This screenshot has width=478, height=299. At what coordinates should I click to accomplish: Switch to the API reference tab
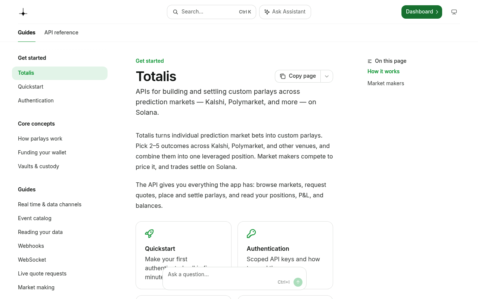pyautogui.click(x=61, y=33)
